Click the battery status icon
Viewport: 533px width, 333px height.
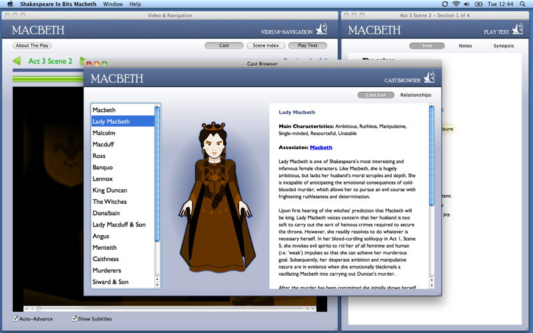pyautogui.click(x=479, y=4)
